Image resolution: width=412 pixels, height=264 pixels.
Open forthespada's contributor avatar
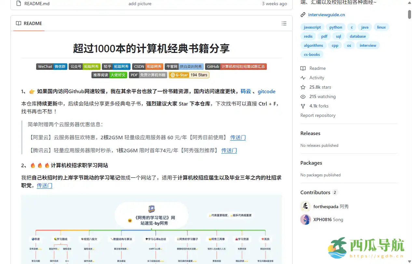click(x=305, y=207)
